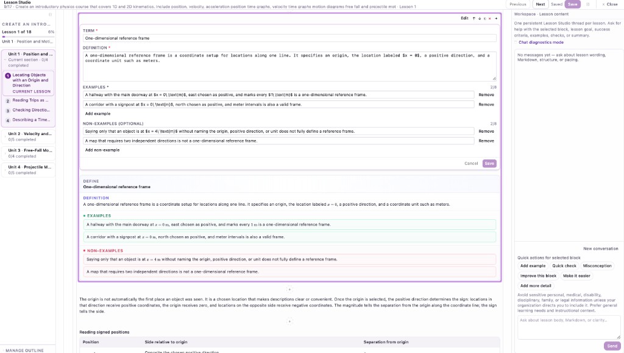Click the Edit label on the block toolbar
Image resolution: width=624 pixels, height=353 pixels.
464,18
